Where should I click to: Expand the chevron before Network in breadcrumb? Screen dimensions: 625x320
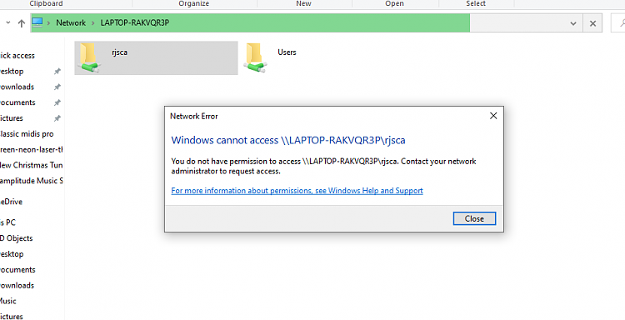[48, 23]
